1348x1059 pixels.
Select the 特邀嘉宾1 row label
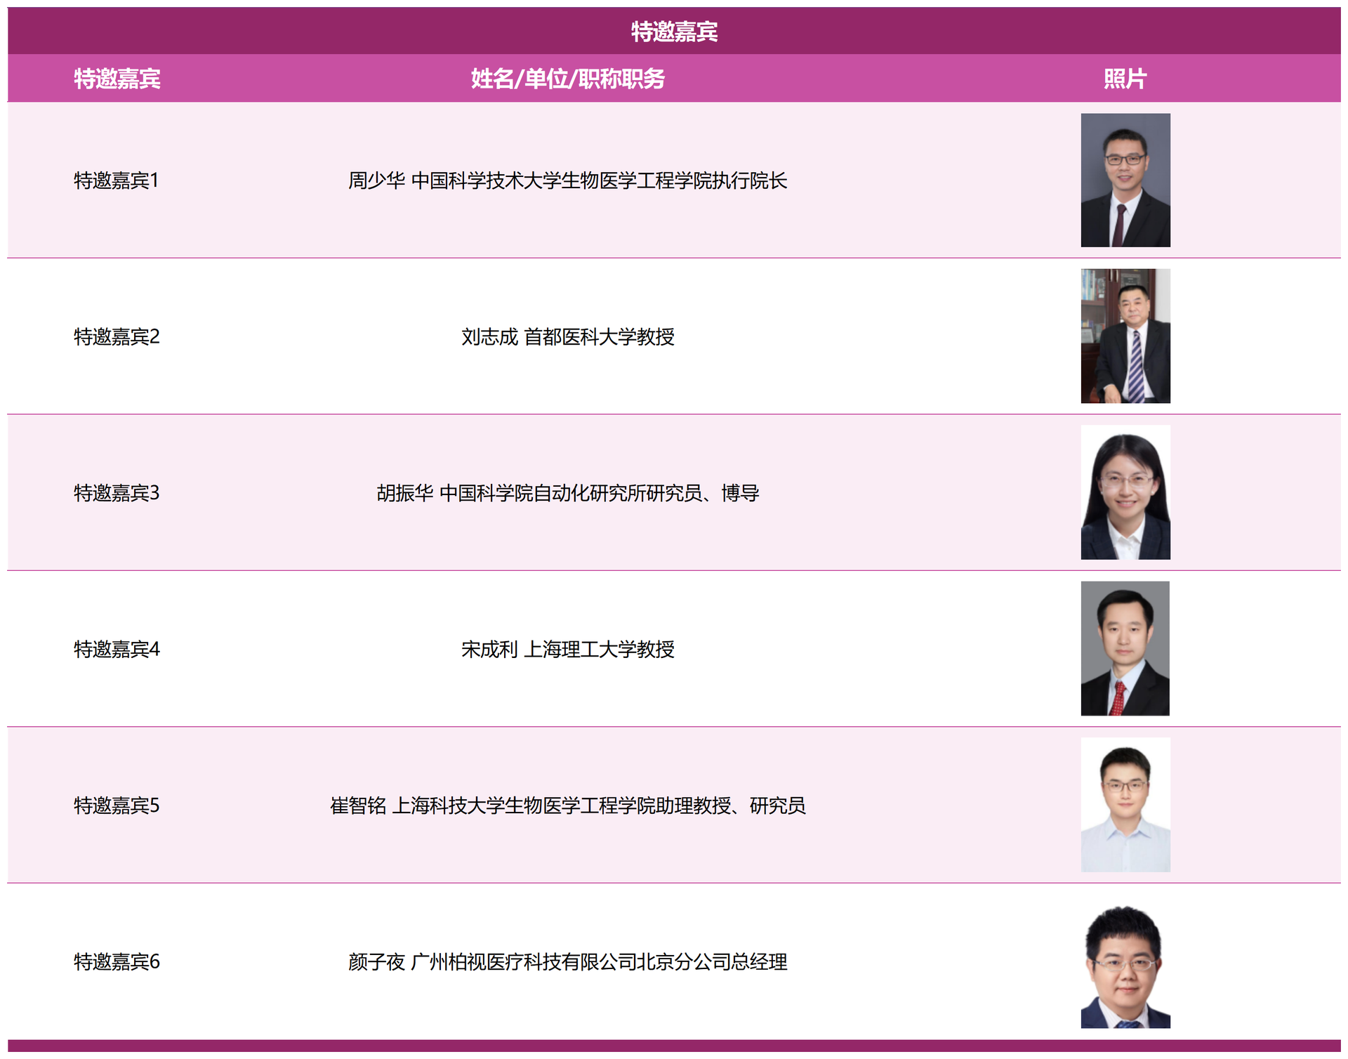117,180
